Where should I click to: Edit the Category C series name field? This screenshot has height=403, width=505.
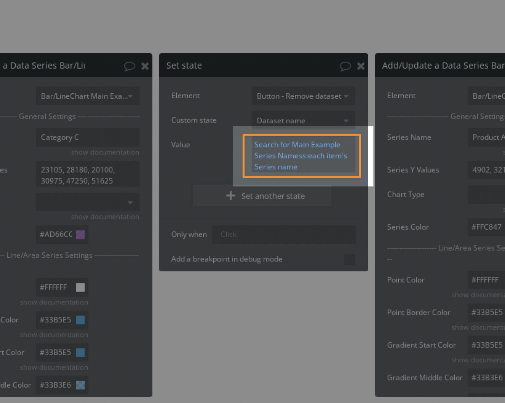pyautogui.click(x=87, y=137)
